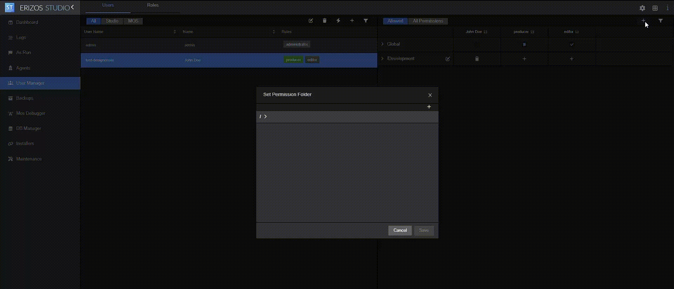Switch to the Roles tab
The height and width of the screenshot is (289, 674).
[153, 5]
